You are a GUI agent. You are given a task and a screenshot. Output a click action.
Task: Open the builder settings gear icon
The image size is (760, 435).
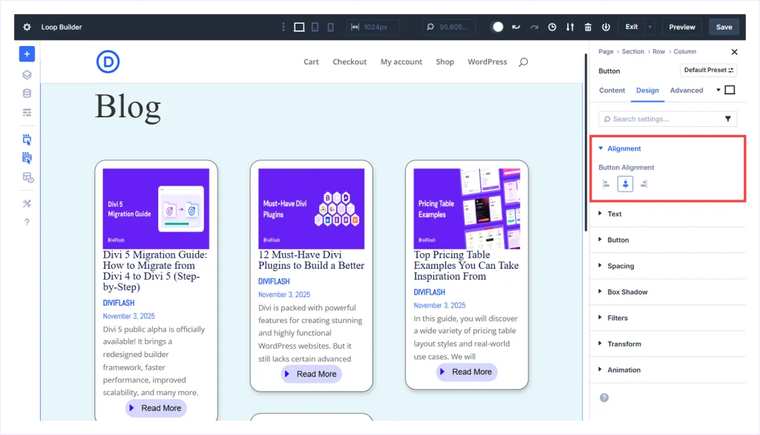pyautogui.click(x=27, y=27)
